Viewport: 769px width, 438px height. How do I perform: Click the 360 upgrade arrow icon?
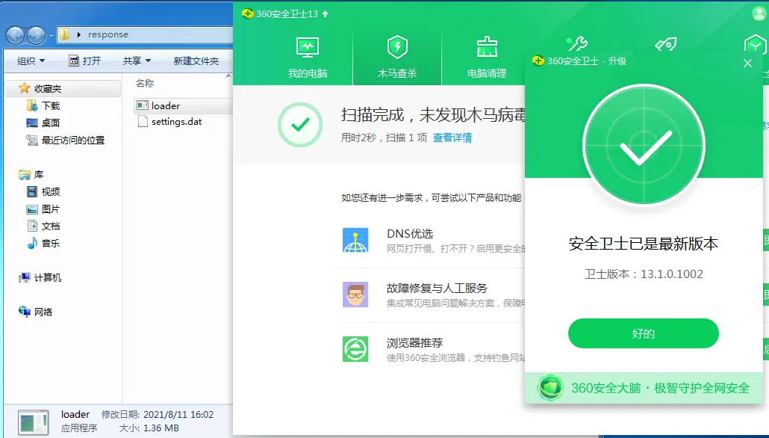click(326, 13)
